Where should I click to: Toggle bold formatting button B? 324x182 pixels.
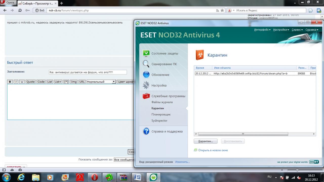pyautogui.click(x=10, y=82)
